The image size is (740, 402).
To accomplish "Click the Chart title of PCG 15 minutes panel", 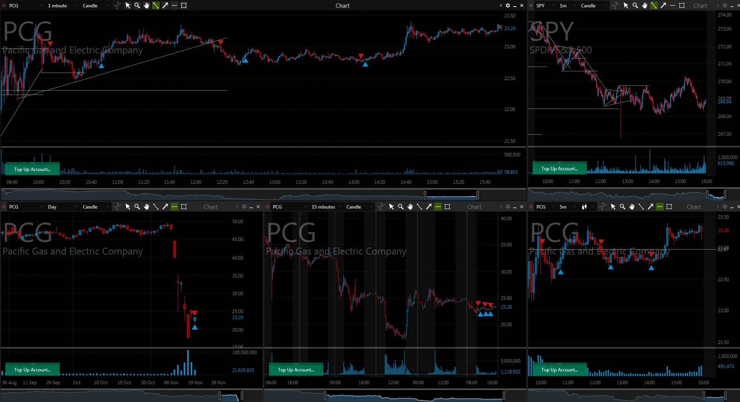I will point(474,207).
